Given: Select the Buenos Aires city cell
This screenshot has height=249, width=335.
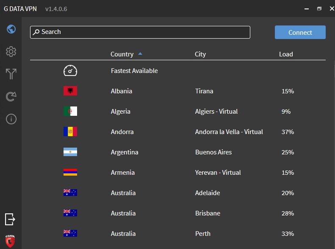Looking at the screenshot, I should pos(213,152).
